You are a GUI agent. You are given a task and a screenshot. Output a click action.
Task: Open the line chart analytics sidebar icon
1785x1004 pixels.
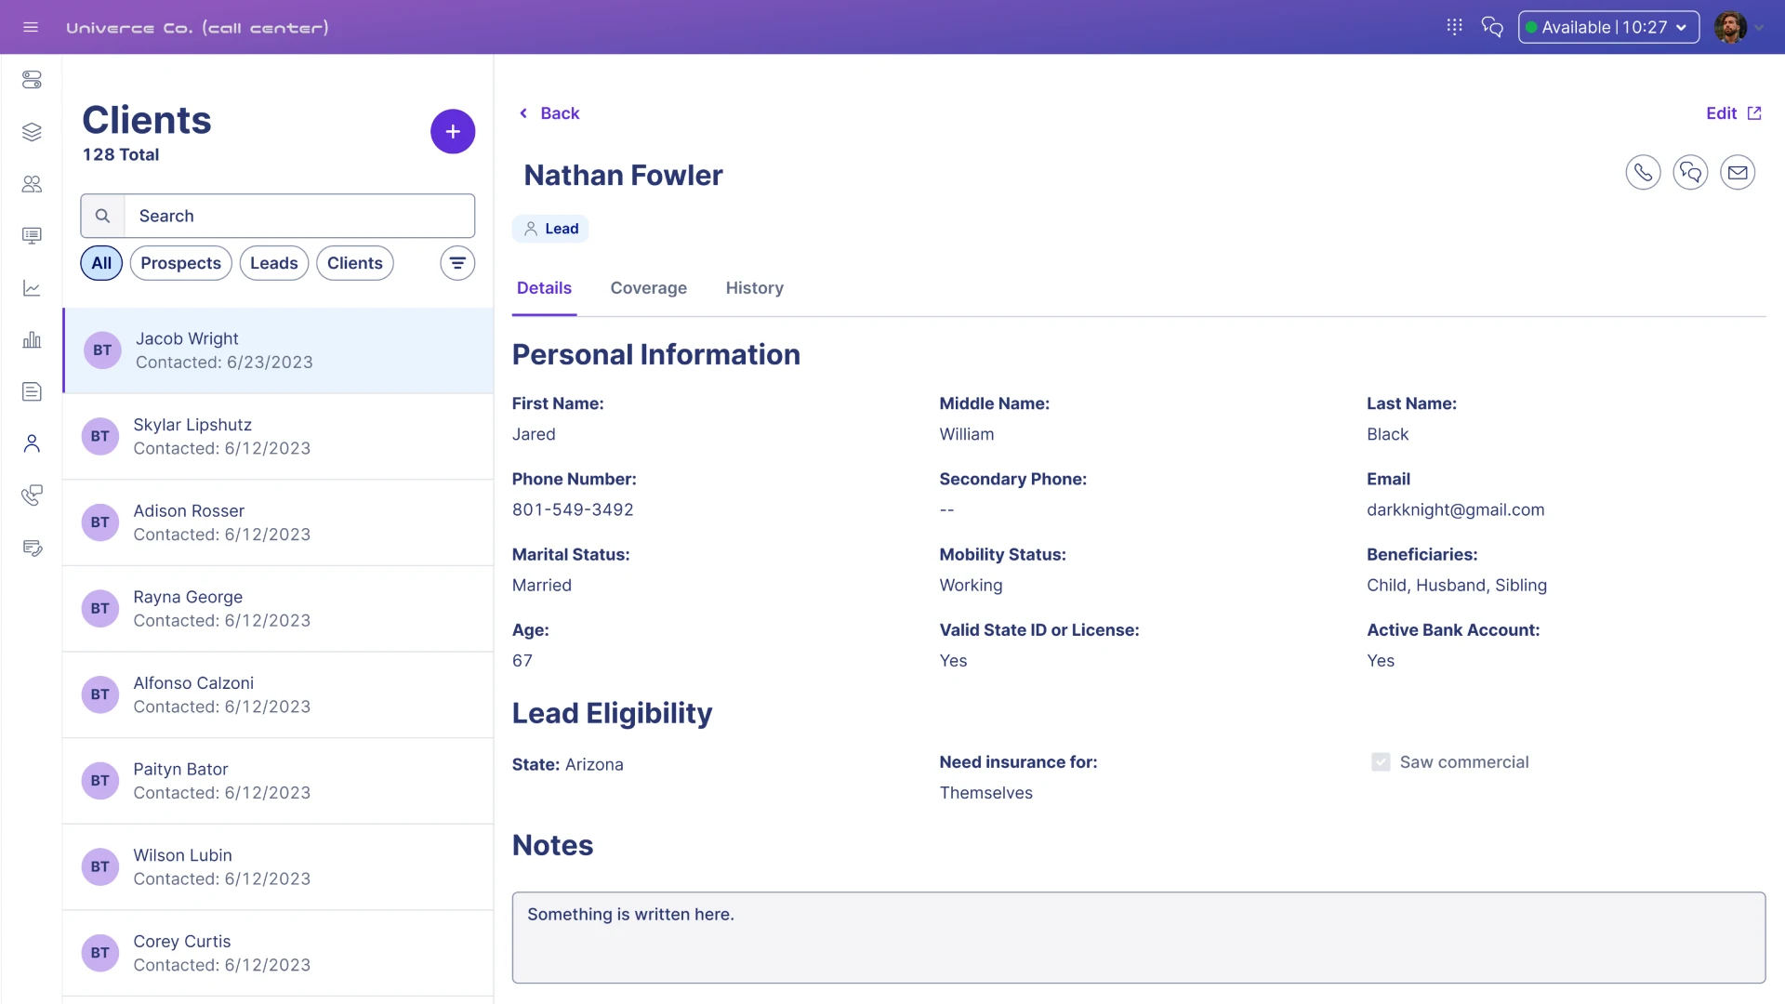coord(32,288)
